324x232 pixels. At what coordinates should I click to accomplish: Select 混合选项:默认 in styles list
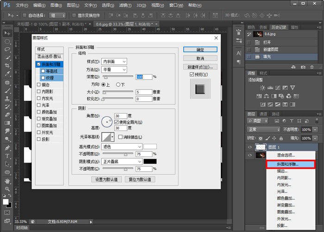tap(49, 56)
